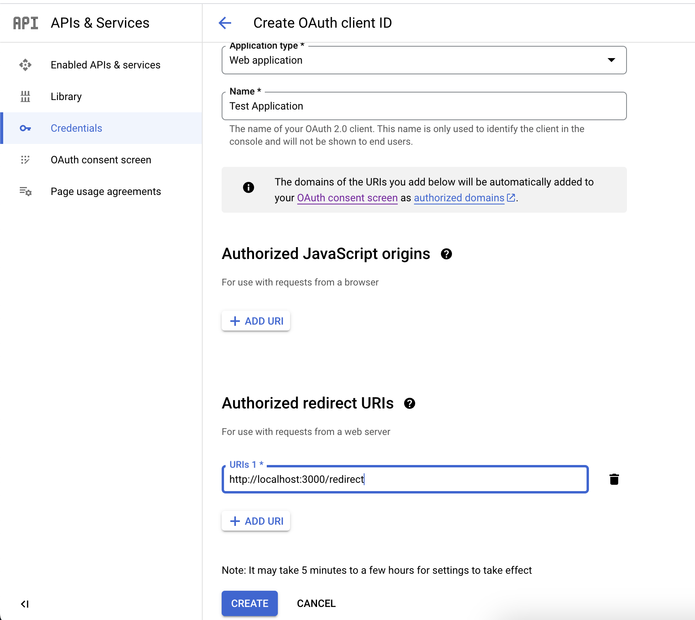Delete URI 1 with the trash icon
This screenshot has width=695, height=620.
point(614,479)
